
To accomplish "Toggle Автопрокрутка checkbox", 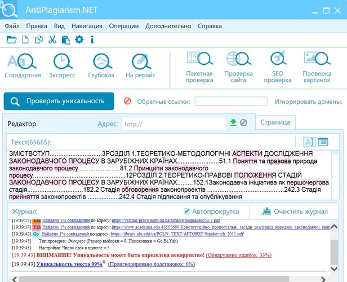I will 186,211.
